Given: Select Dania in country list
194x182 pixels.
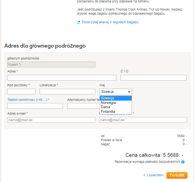Looking at the screenshot, I should click(x=116, y=107).
